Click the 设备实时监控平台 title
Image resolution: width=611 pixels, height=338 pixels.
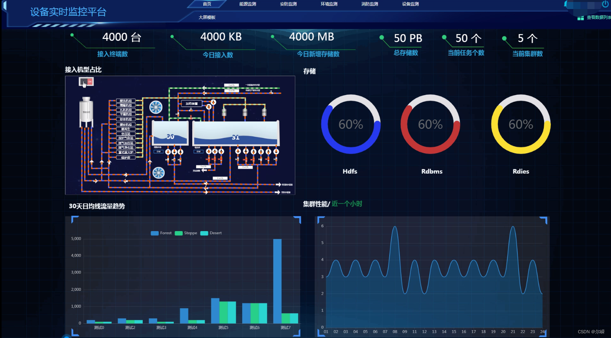click(68, 12)
